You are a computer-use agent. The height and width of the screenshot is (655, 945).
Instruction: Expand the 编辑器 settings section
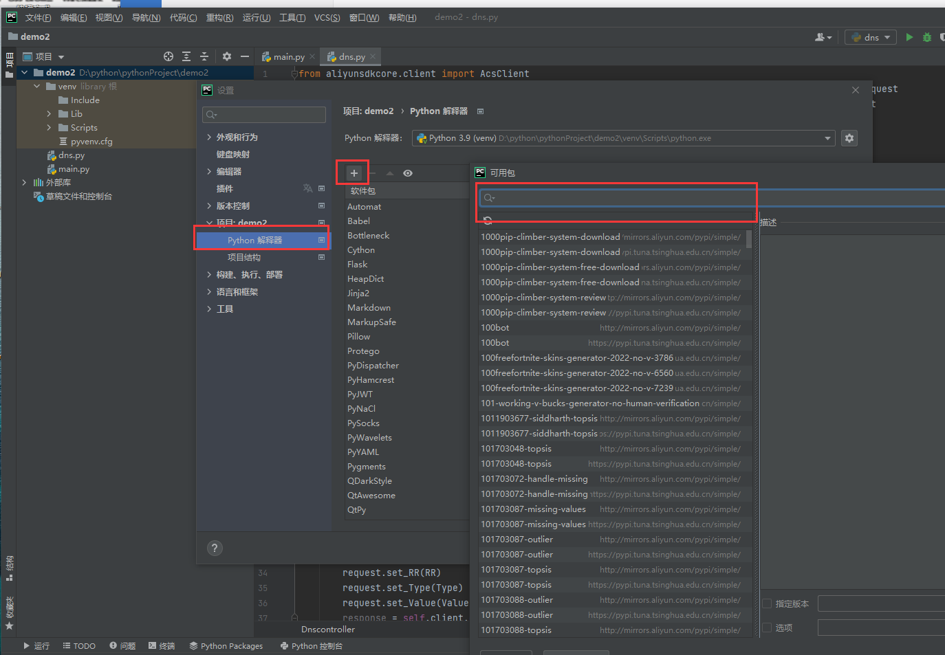point(209,172)
